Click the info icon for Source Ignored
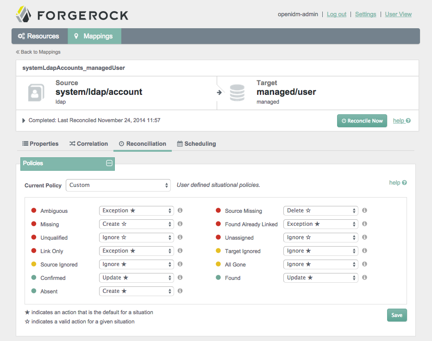432x341 pixels. (x=180, y=264)
